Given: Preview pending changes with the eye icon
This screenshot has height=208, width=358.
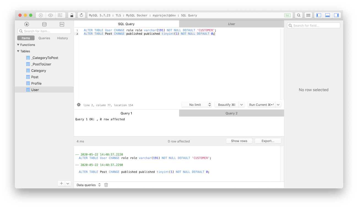Looking at the screenshot, I should coord(50,15).
